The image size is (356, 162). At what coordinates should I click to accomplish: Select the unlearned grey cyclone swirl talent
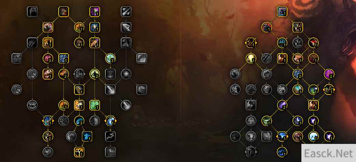coord(142,90)
